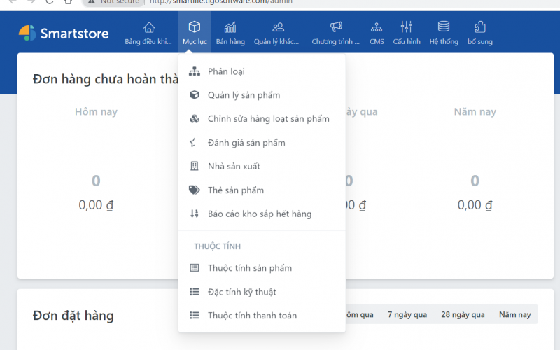Click the 0,00 ₫ amount under Hôm nay

pyautogui.click(x=96, y=205)
